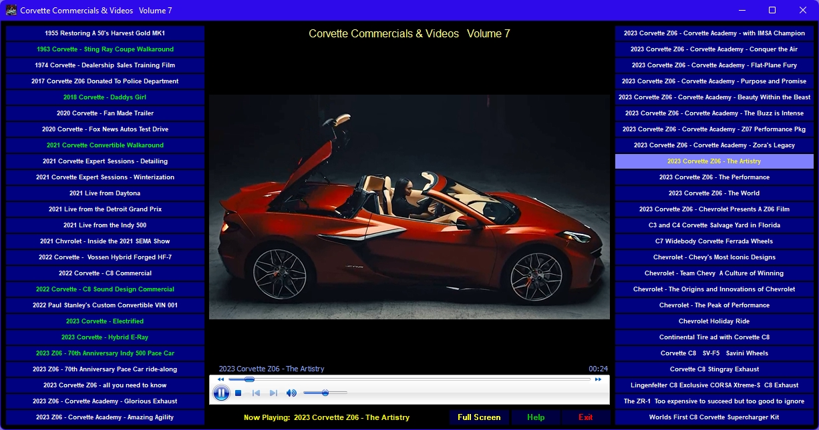Click the fast-forward arrows right of the seek bar

click(599, 379)
